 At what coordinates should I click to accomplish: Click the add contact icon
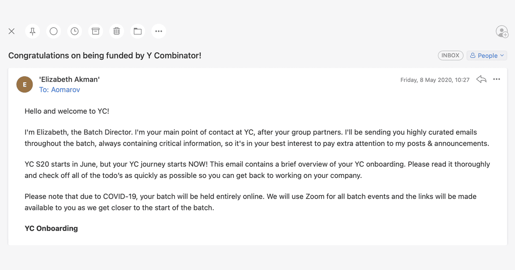[x=502, y=32]
